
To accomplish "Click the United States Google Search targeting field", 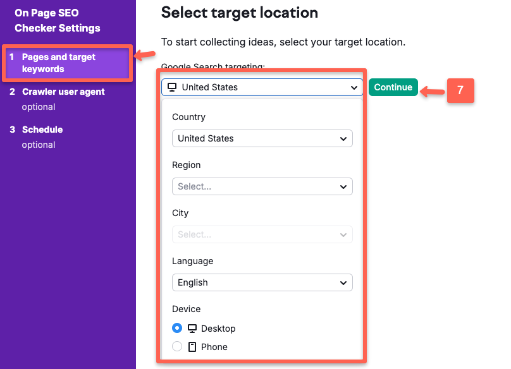I will click(x=262, y=88).
